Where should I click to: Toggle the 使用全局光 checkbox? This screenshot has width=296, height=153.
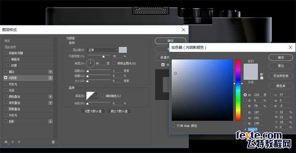[x=114, y=63]
